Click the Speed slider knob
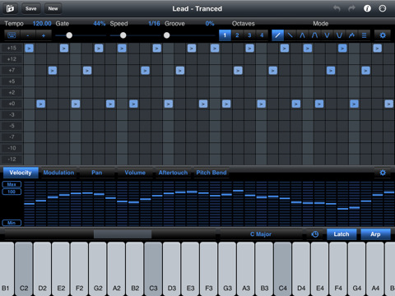Image resolution: width=395 pixels, height=296 pixels. [123, 35]
